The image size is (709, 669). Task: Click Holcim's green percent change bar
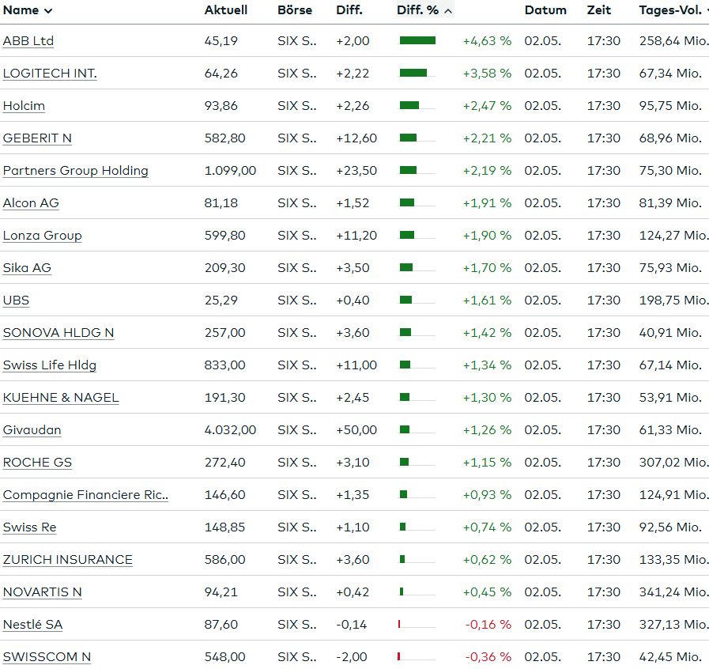click(409, 106)
